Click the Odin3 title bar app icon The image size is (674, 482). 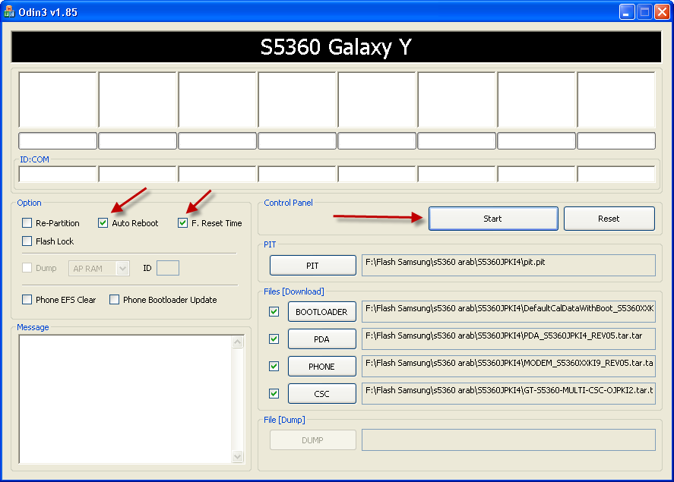click(x=9, y=12)
